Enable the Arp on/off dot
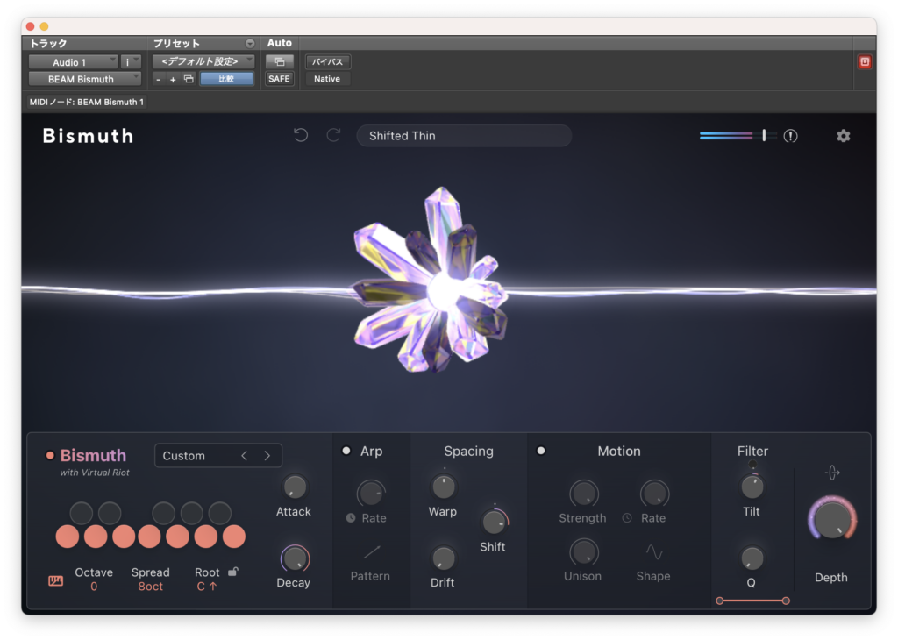This screenshot has height=640, width=898. [346, 451]
